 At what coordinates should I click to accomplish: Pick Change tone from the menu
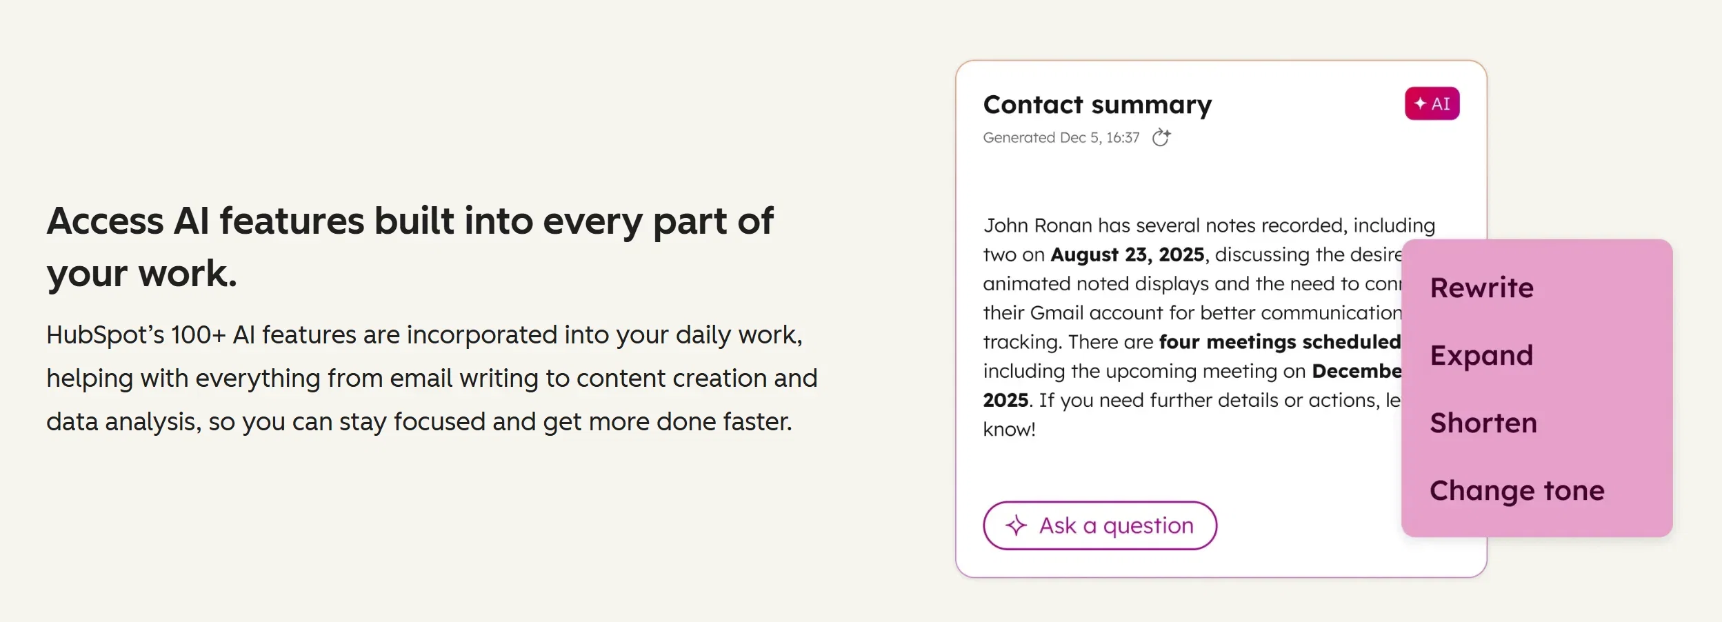click(x=1516, y=491)
